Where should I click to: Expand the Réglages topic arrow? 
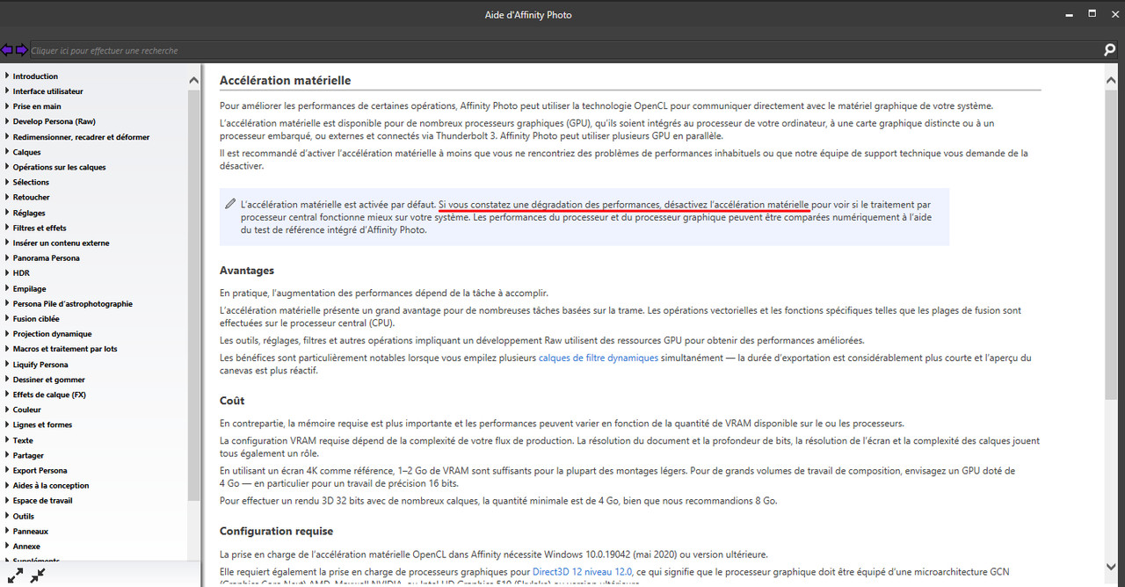(x=7, y=213)
